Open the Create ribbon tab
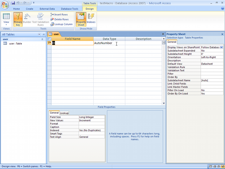This screenshot has height=169, width=225. [x=29, y=9]
